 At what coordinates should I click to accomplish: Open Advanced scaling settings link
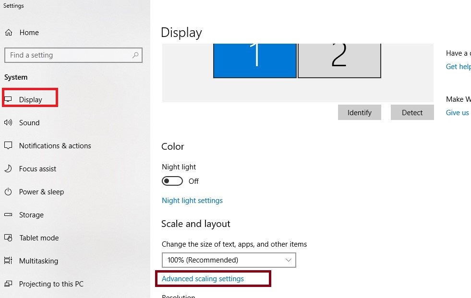[203, 279]
